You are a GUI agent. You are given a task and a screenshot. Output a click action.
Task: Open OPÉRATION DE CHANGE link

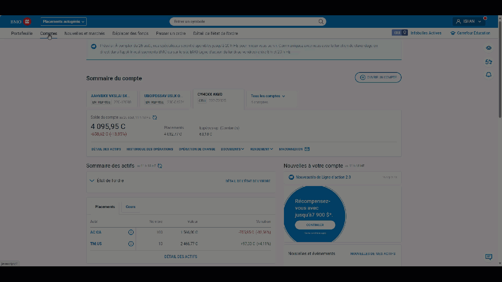pyautogui.click(x=197, y=149)
